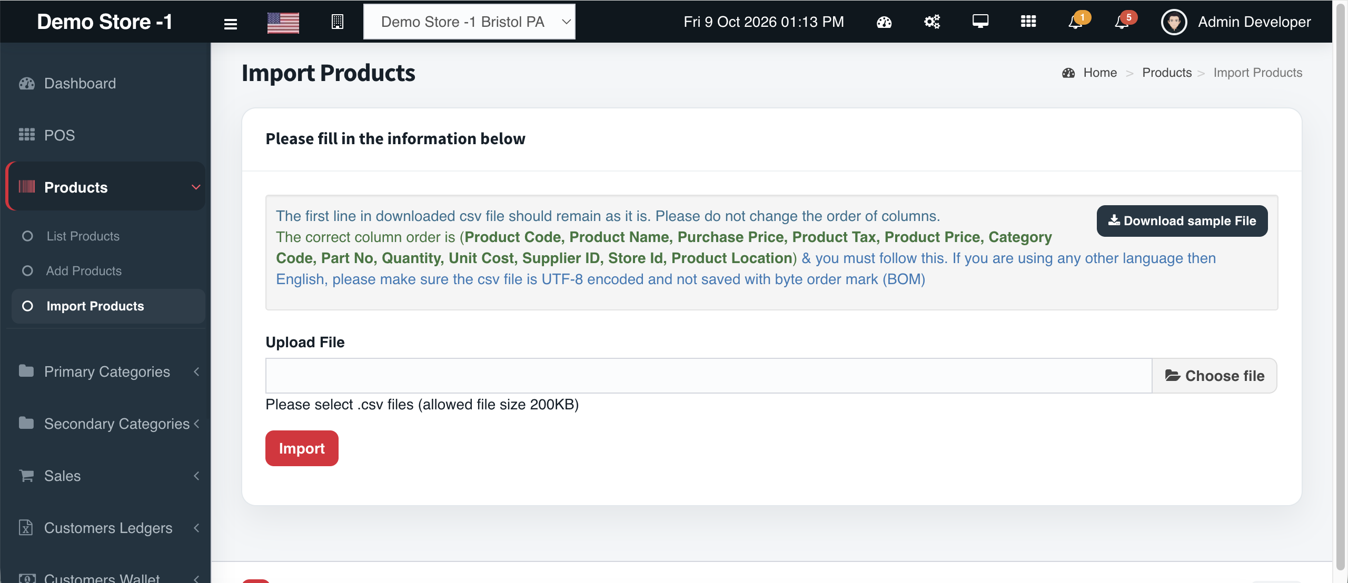This screenshot has width=1348, height=583.
Task: Click the Admin Developer avatar
Action: click(x=1174, y=22)
